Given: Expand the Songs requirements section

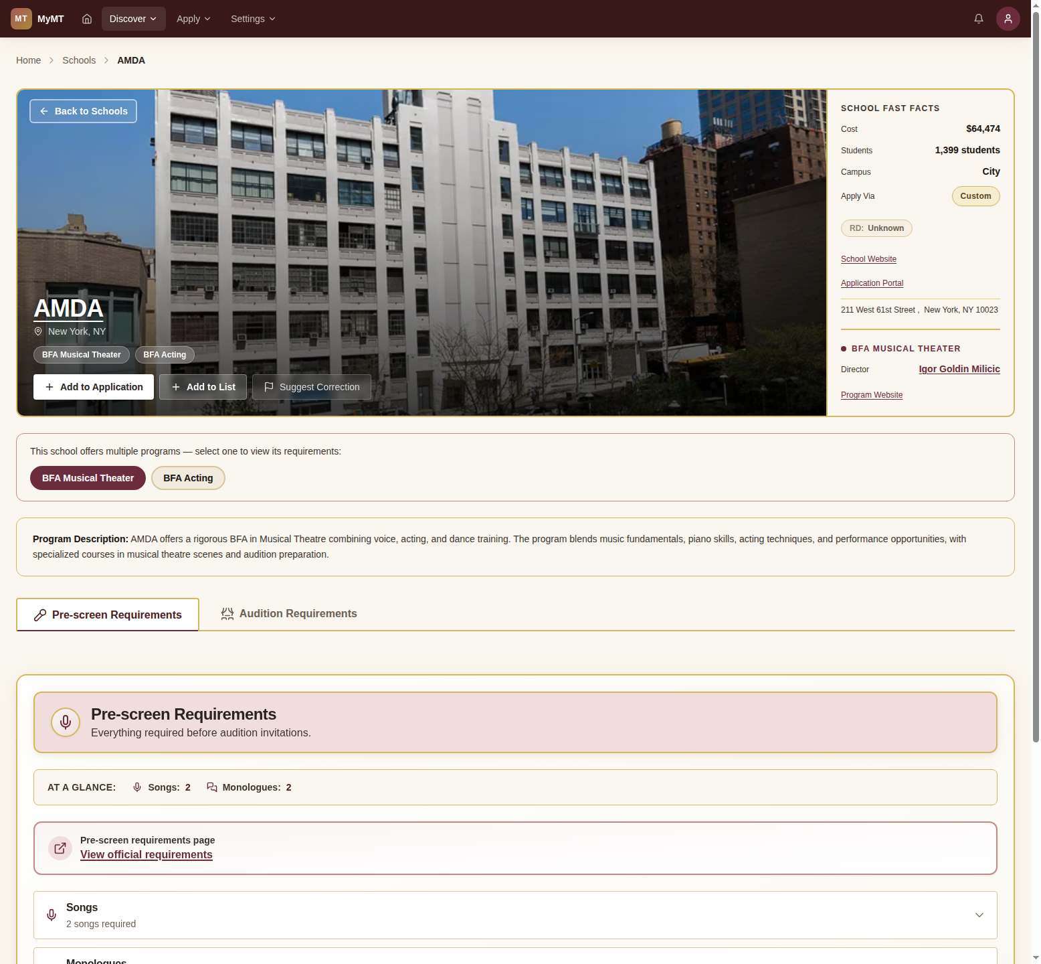Looking at the screenshot, I should [979, 915].
